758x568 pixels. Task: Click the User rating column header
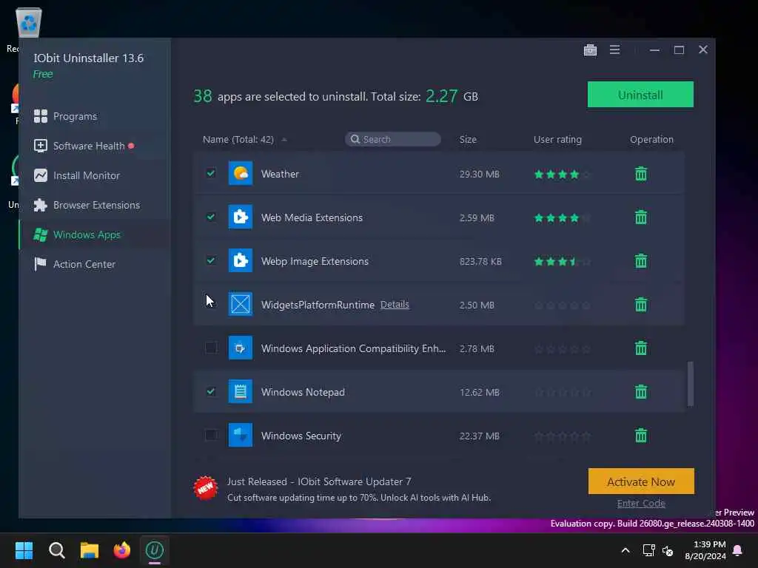coord(557,139)
